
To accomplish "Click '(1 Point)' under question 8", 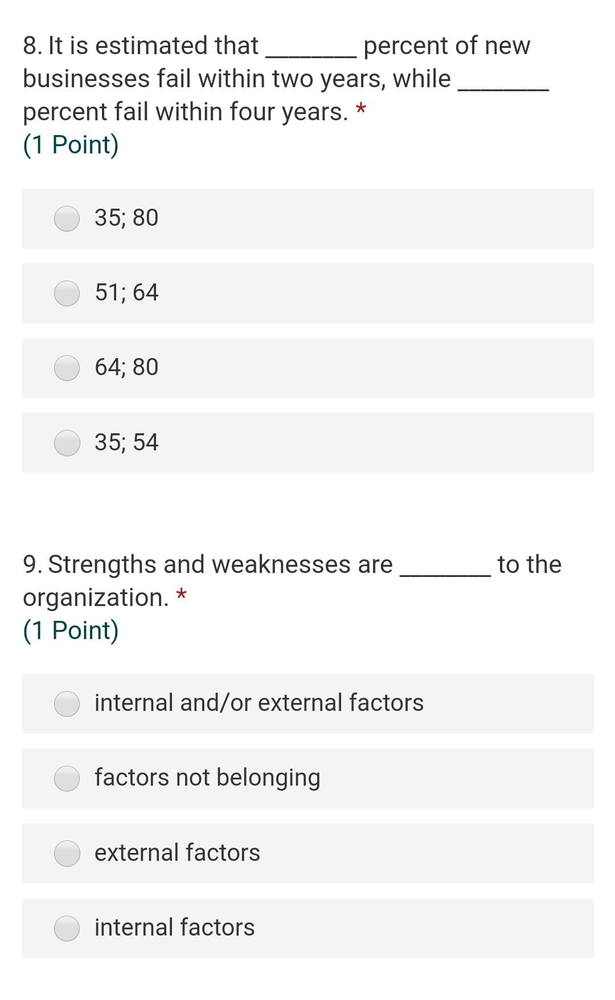I will (x=71, y=145).
